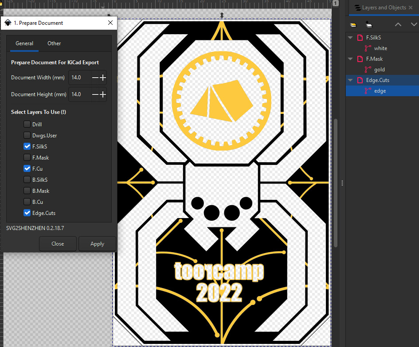Uncheck the F.SilkS layer checkbox
419x347 pixels.
(x=27, y=146)
